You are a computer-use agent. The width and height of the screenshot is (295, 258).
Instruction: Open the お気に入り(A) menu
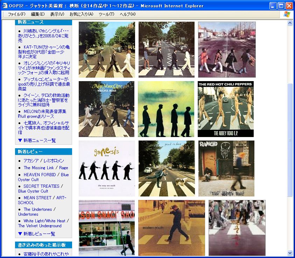pos(81,14)
